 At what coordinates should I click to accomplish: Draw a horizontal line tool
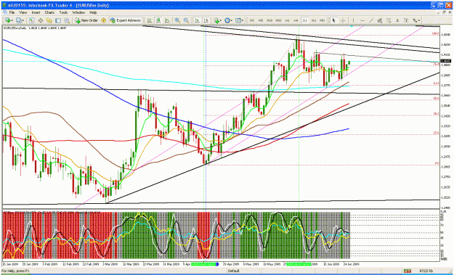(x=362, y=20)
